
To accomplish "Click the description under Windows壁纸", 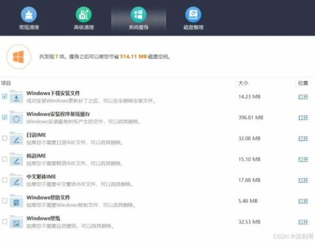I will pyautogui.click(x=70, y=226).
